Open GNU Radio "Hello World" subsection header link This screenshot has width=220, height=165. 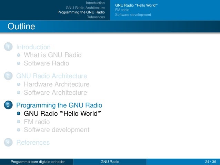coord(136,5)
